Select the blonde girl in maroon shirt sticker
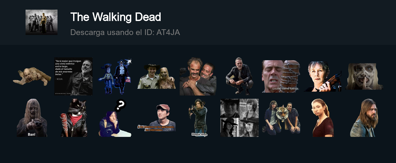This screenshot has height=163, width=396. pyautogui.click(x=323, y=118)
